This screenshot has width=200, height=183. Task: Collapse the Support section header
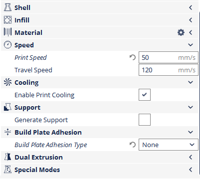tap(100, 107)
